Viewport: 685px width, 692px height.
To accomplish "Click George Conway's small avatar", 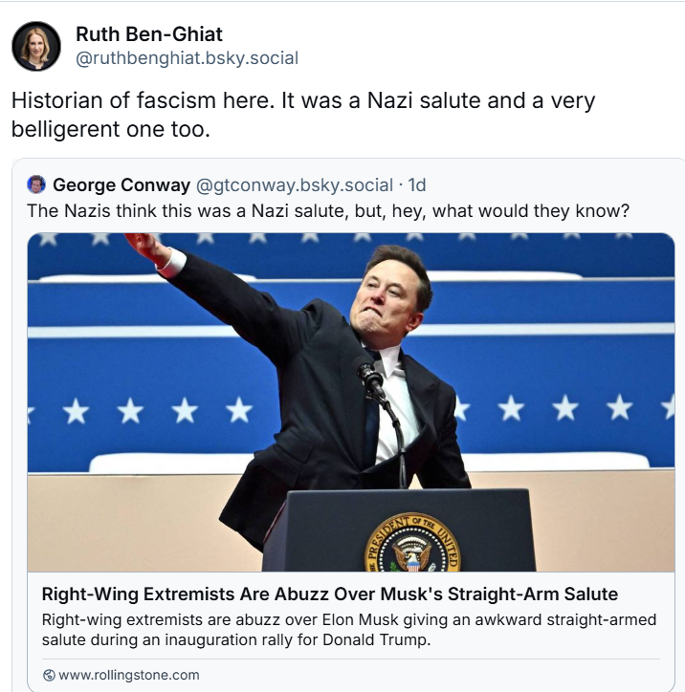I will pyautogui.click(x=36, y=184).
